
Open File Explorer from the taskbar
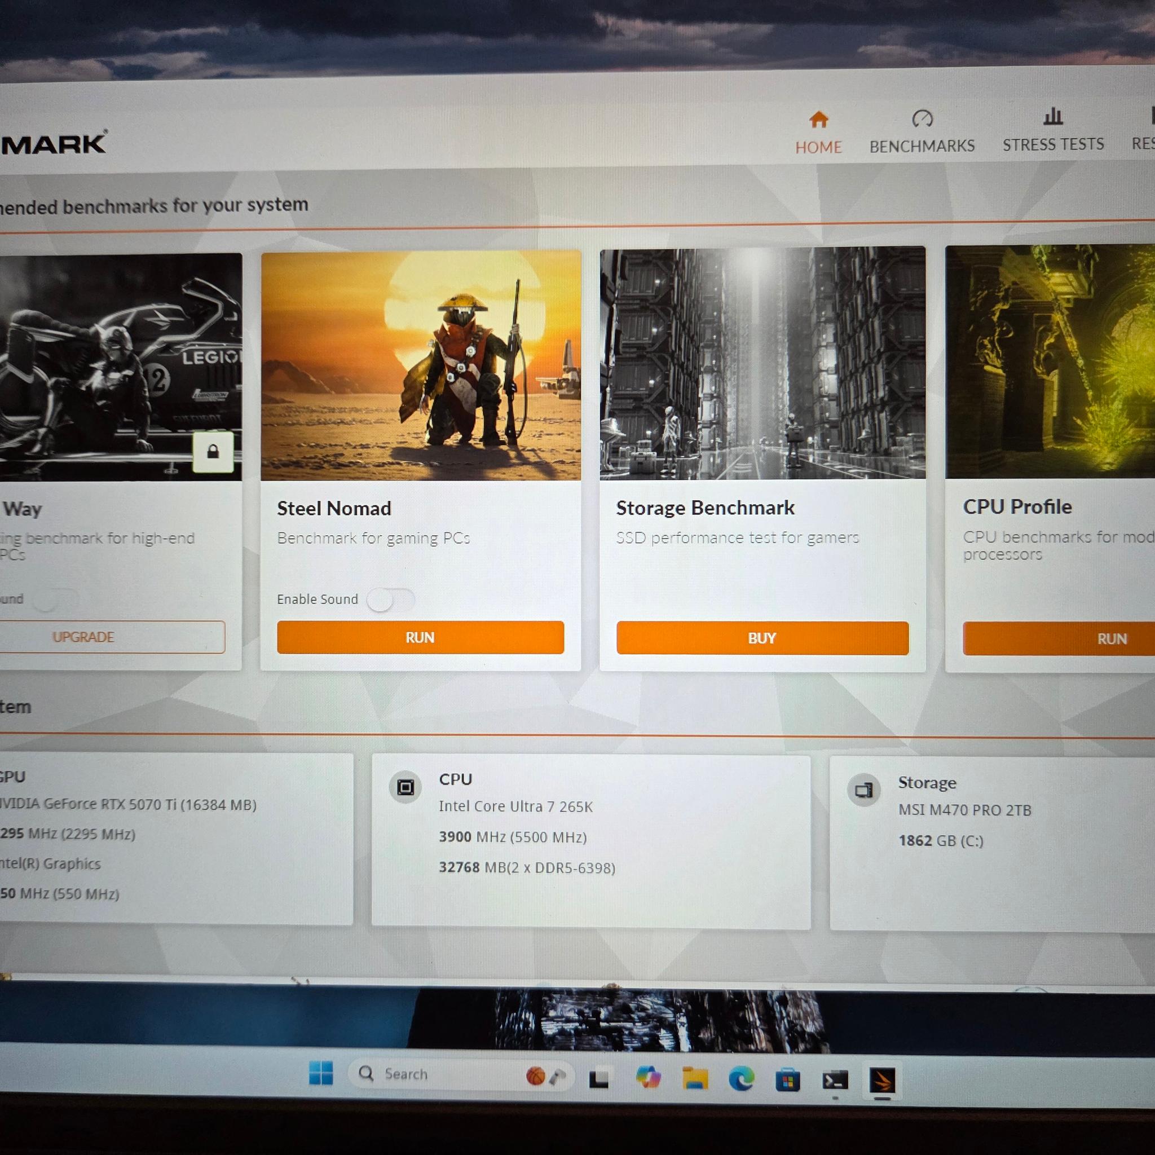(x=695, y=1078)
